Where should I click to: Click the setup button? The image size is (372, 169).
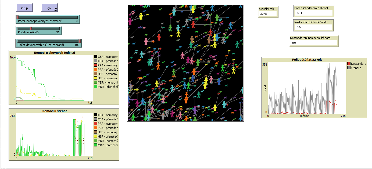[24, 8]
